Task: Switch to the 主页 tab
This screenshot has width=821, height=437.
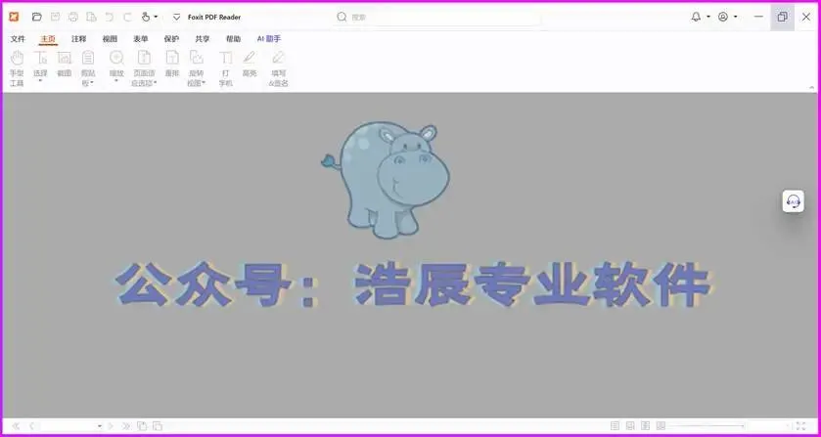Action: coord(48,39)
